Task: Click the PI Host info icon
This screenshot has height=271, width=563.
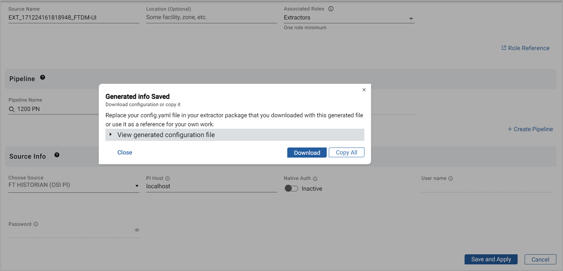Action: pyautogui.click(x=168, y=178)
